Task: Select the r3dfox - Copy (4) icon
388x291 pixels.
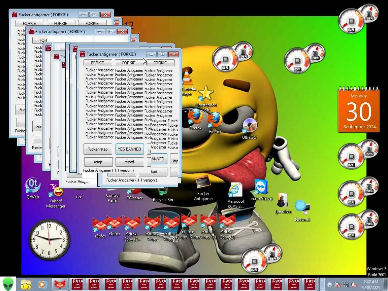Action: tap(208, 226)
